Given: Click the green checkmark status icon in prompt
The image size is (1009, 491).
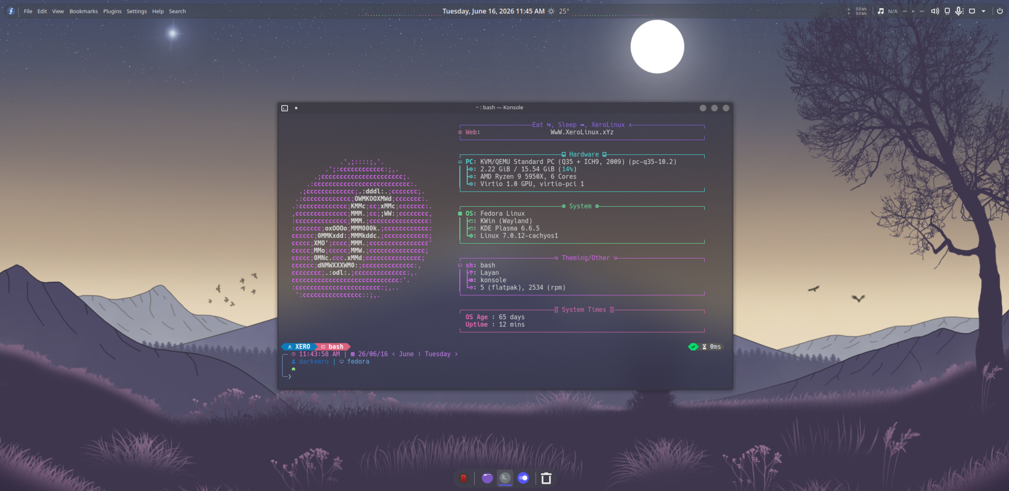Looking at the screenshot, I should click(x=693, y=347).
